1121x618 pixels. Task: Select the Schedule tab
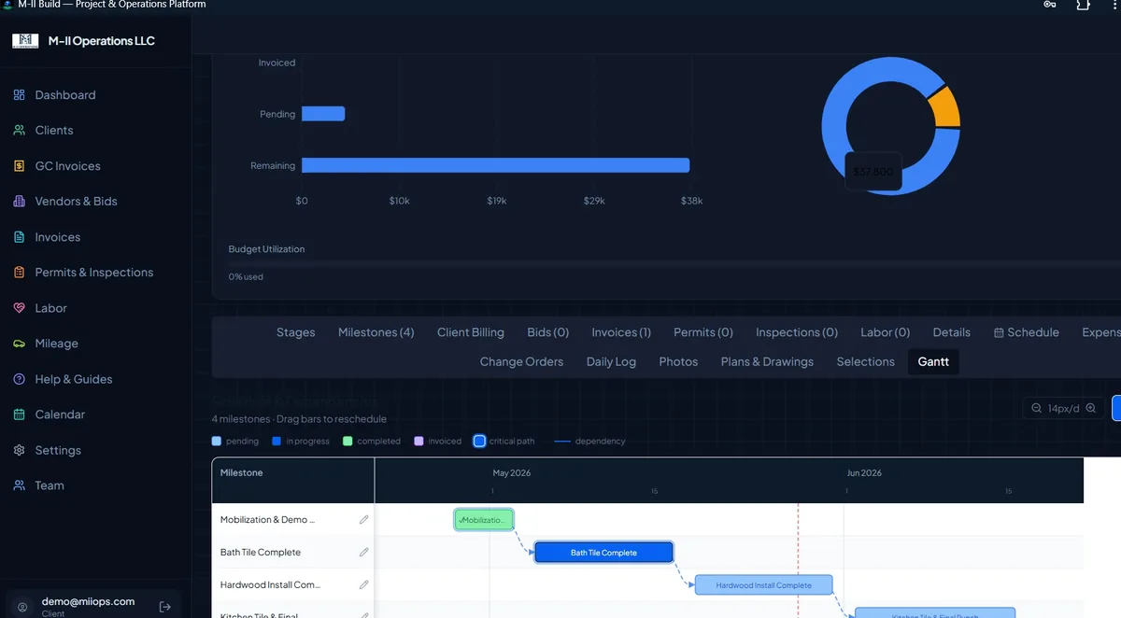tap(1026, 332)
